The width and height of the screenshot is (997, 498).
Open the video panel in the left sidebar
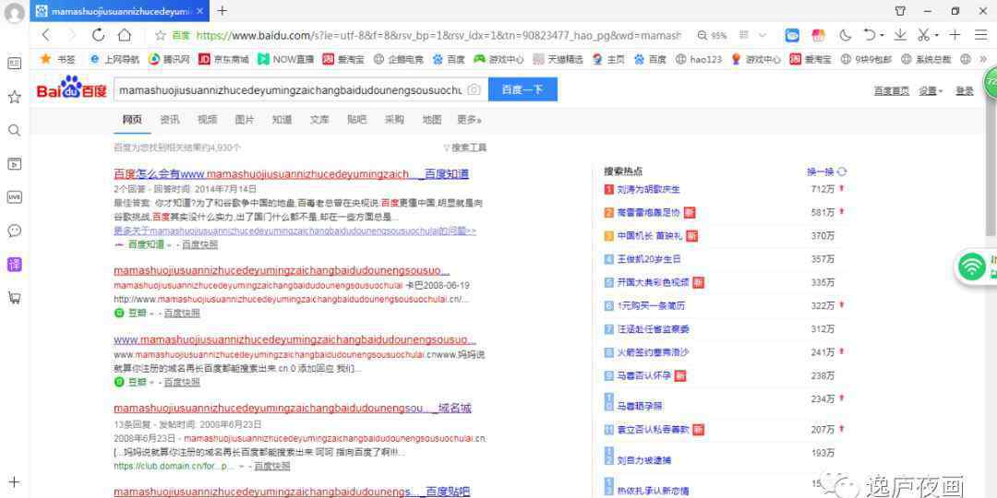click(14, 164)
